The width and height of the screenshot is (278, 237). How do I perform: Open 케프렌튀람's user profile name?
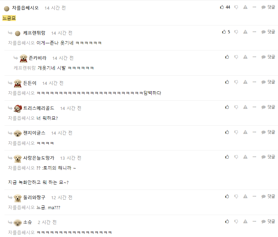34,33
